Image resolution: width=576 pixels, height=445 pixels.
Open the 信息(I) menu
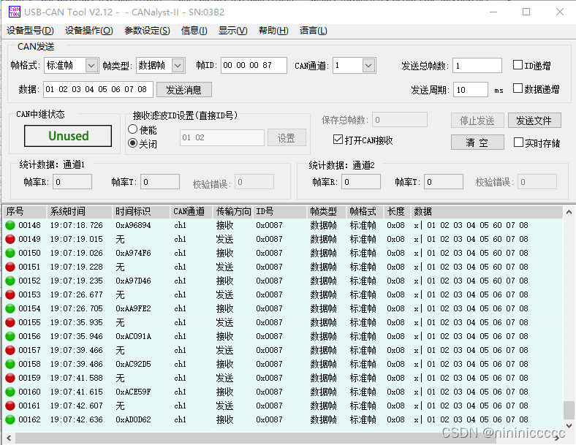194,31
